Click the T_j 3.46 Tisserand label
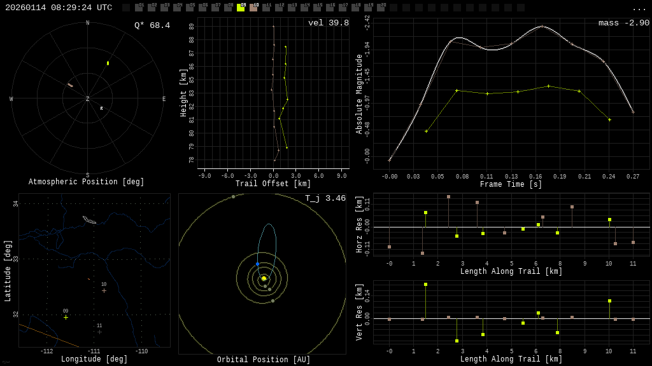Viewport: 652px width, 366px height. 325,198
